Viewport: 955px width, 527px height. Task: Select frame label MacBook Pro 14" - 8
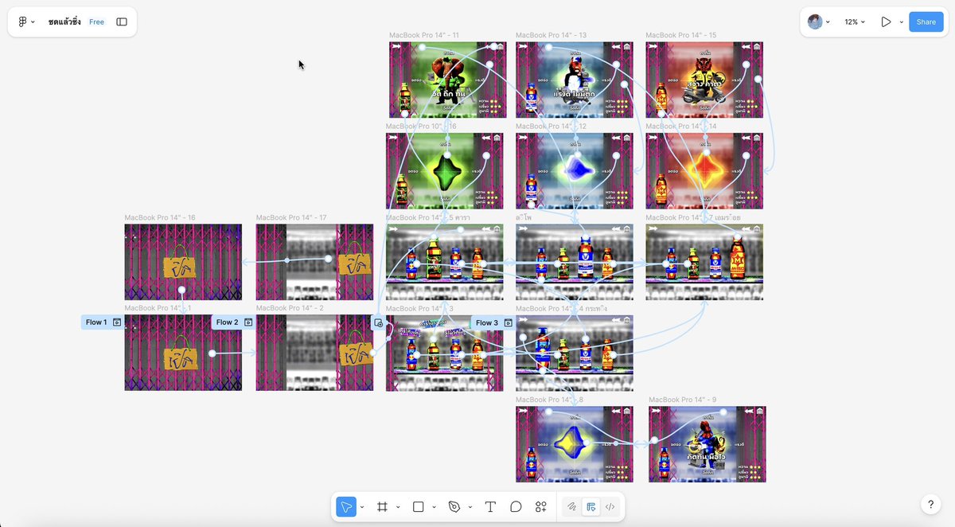click(550, 400)
